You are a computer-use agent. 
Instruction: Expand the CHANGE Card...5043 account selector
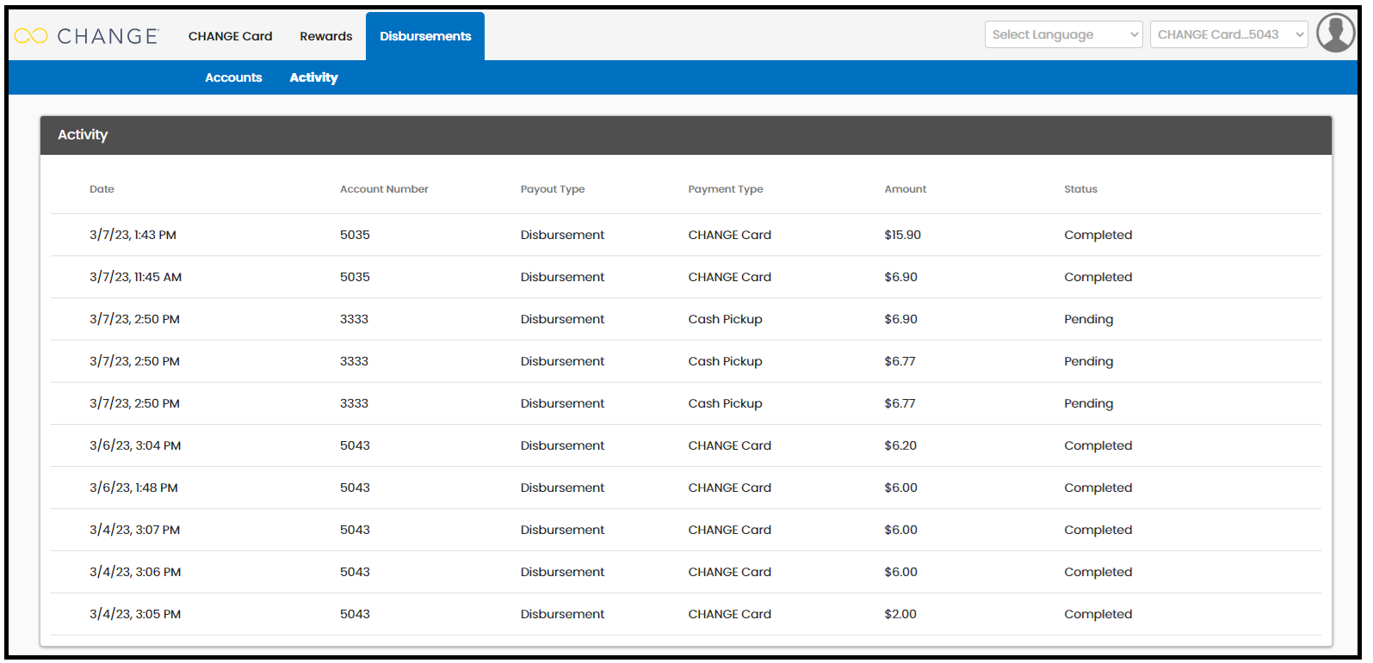coord(1228,34)
